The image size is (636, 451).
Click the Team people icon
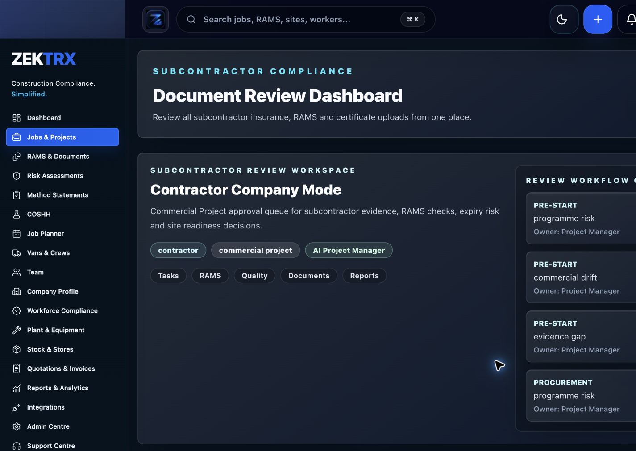(17, 272)
